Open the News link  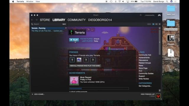click(141, 65)
